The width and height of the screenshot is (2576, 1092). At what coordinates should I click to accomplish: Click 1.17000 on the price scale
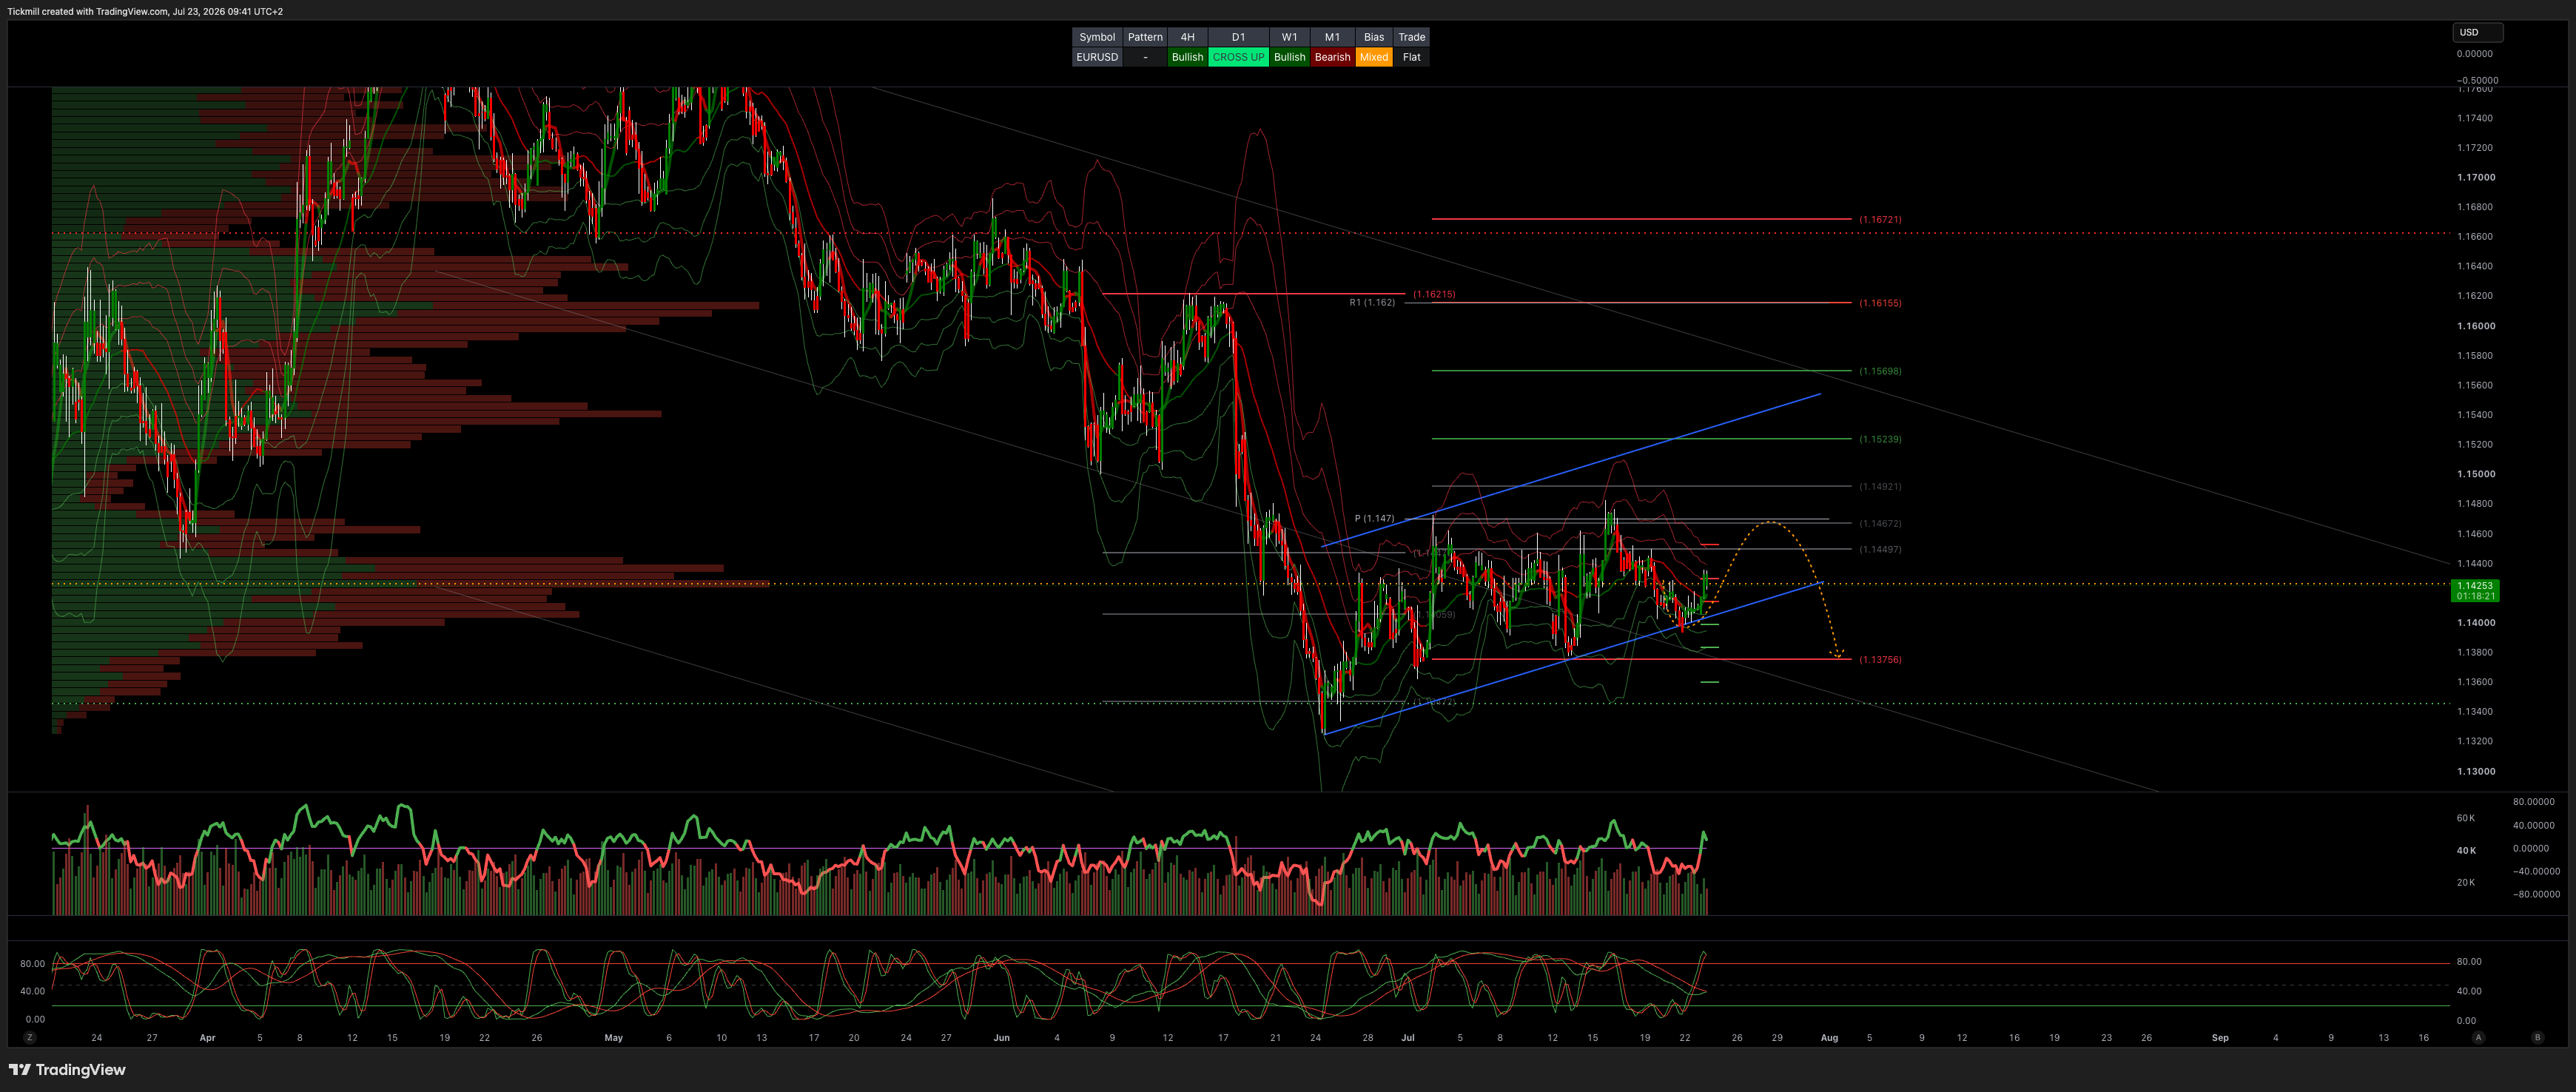point(2476,177)
